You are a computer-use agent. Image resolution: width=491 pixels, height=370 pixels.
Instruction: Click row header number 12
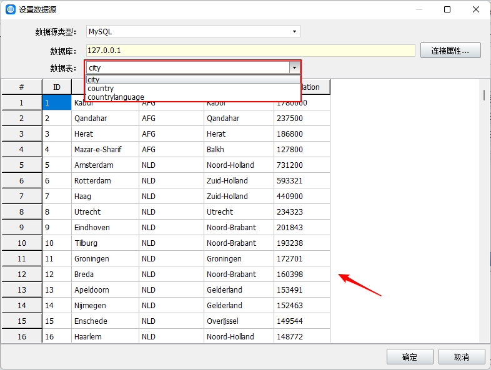click(22, 275)
